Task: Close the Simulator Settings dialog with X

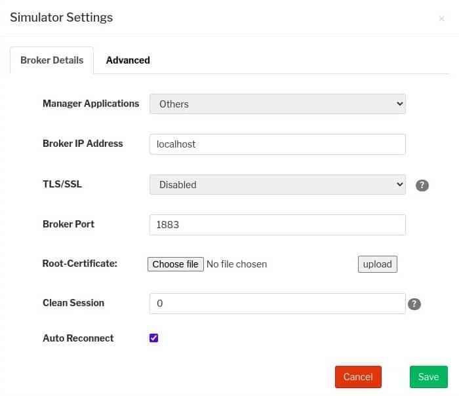Action: tap(442, 19)
